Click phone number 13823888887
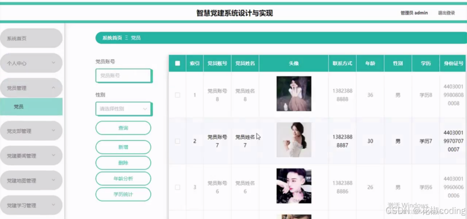Viewport: 467px width, 219px height. tap(342, 141)
